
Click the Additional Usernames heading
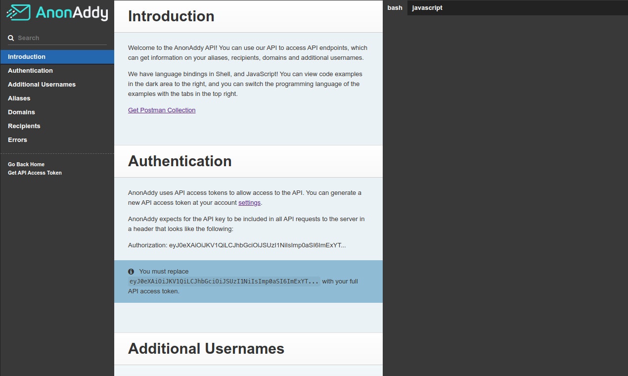(206, 349)
